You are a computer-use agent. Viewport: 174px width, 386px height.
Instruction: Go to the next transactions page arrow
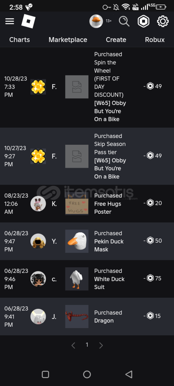[x=101, y=345]
